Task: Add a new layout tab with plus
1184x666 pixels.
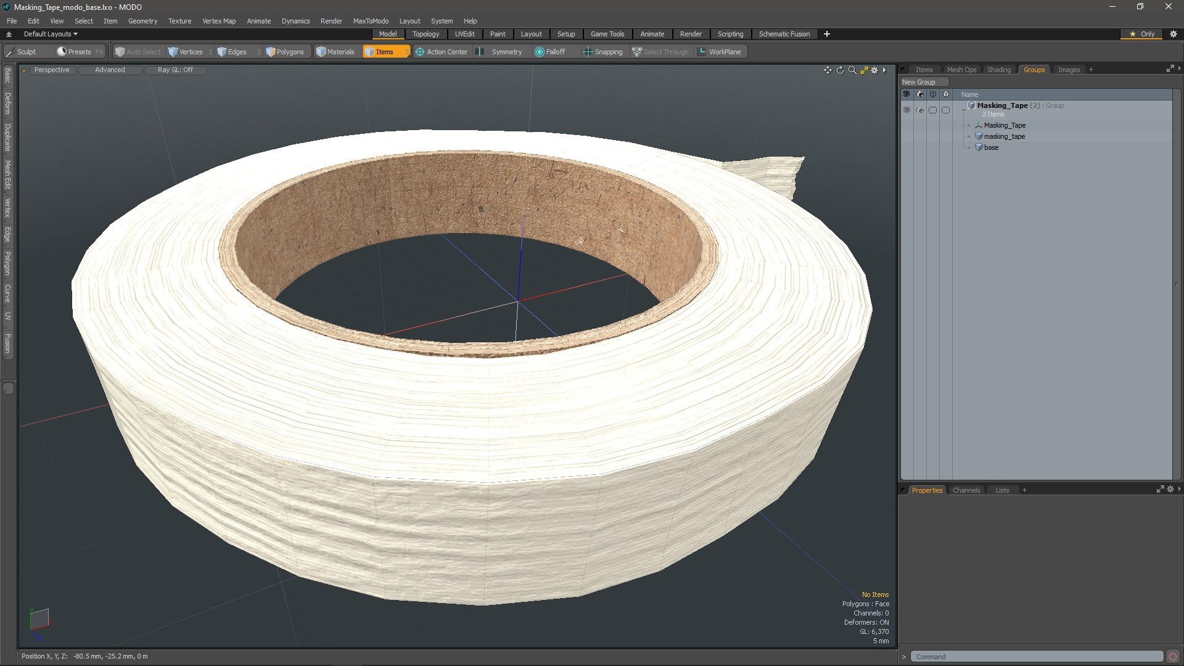Action: [x=826, y=34]
